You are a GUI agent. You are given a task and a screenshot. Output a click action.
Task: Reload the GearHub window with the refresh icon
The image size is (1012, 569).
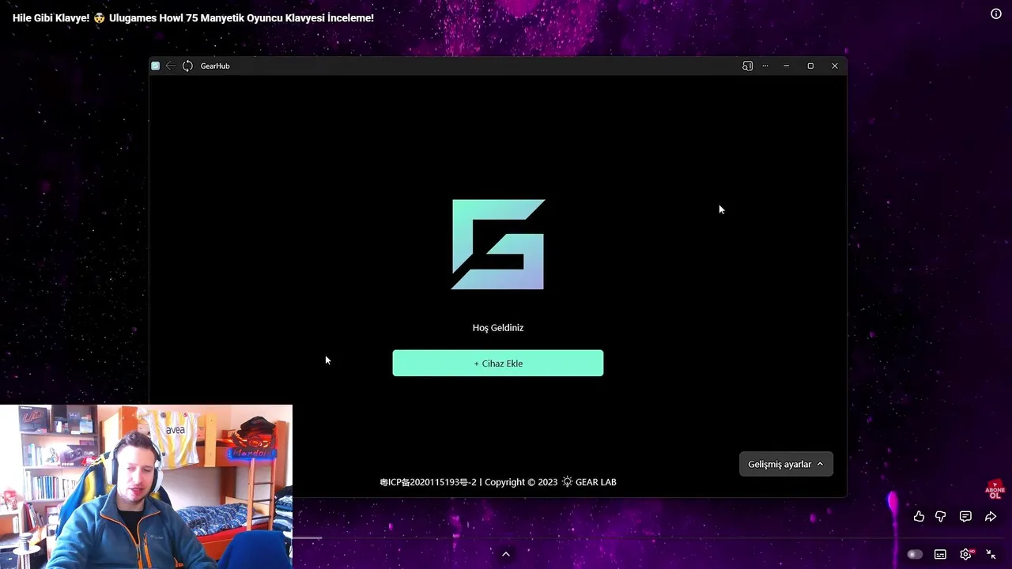(x=187, y=66)
